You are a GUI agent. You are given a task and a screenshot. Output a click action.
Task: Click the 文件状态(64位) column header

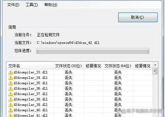click(x=118, y=66)
